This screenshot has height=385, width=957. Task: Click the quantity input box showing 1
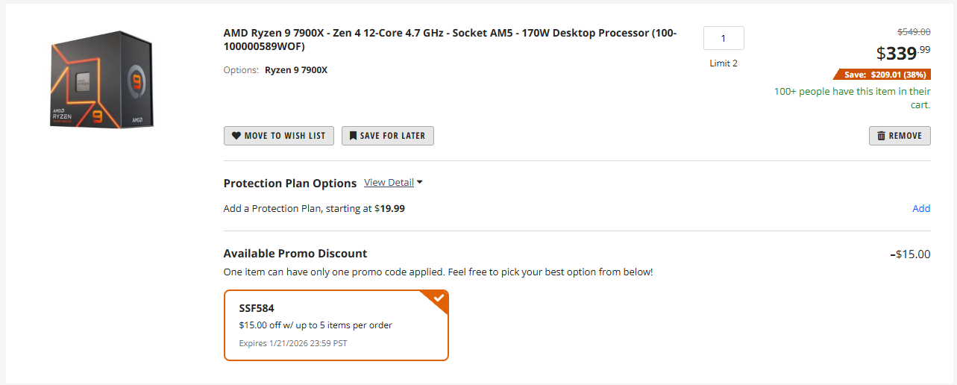pos(723,38)
